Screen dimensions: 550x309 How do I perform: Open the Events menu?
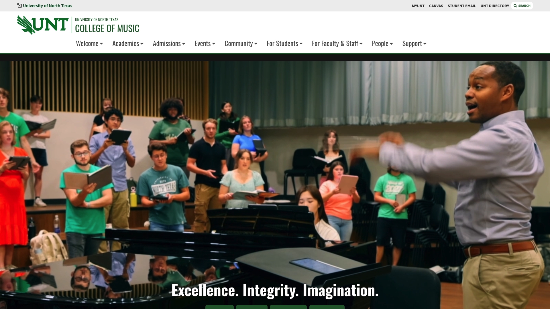click(x=205, y=43)
